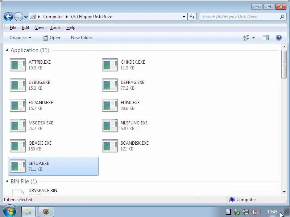
Task: Click the leftmost system tray icon
Action: point(228,212)
